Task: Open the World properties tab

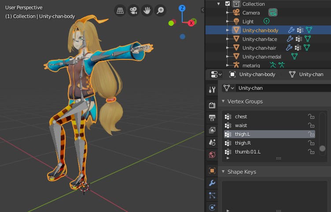Action: pyautogui.click(x=212, y=155)
